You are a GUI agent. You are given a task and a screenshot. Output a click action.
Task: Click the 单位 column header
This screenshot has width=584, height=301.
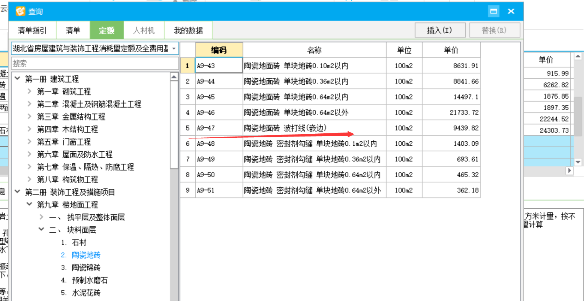(x=404, y=50)
